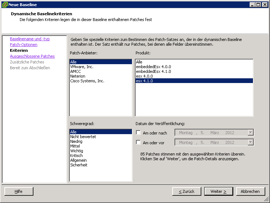
Task: Select 'VMware, Inc.' as patch vendor
Action: pos(82,67)
